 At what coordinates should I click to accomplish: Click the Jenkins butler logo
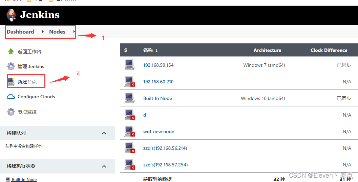[x=11, y=15]
